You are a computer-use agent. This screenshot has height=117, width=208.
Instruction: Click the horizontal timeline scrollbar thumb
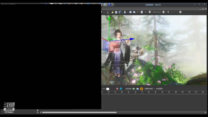[x=79, y=112]
